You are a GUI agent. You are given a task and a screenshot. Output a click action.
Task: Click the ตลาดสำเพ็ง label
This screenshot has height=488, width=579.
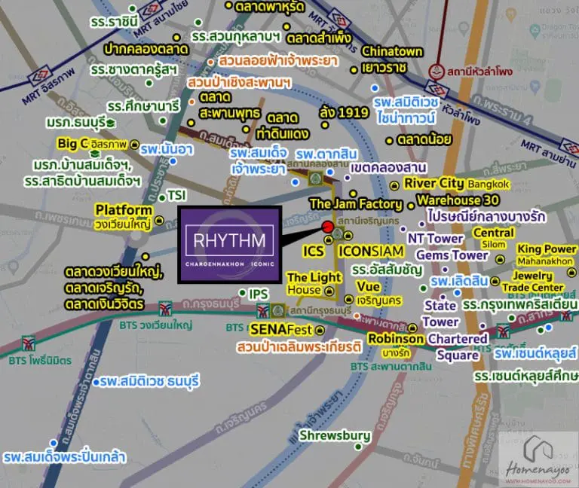coord(319,38)
